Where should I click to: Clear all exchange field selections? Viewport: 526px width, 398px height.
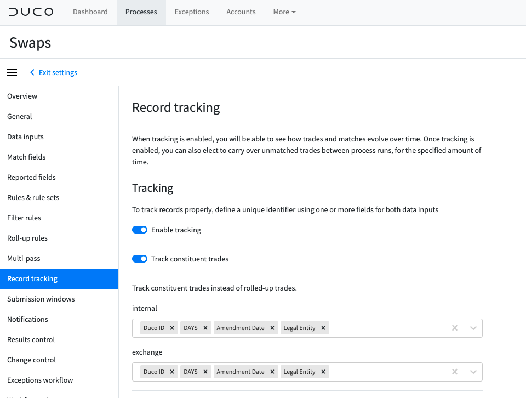pos(455,372)
